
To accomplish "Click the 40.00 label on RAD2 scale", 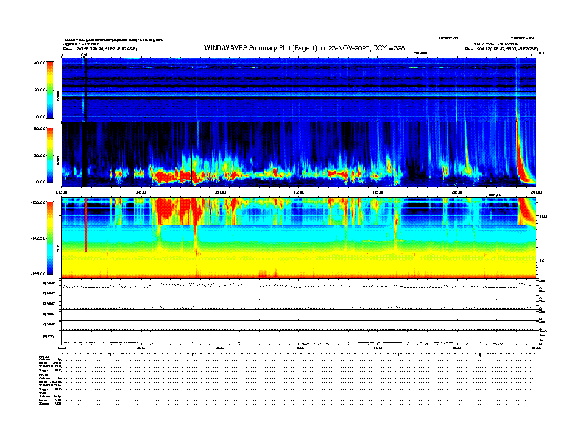I will tap(39, 63).
